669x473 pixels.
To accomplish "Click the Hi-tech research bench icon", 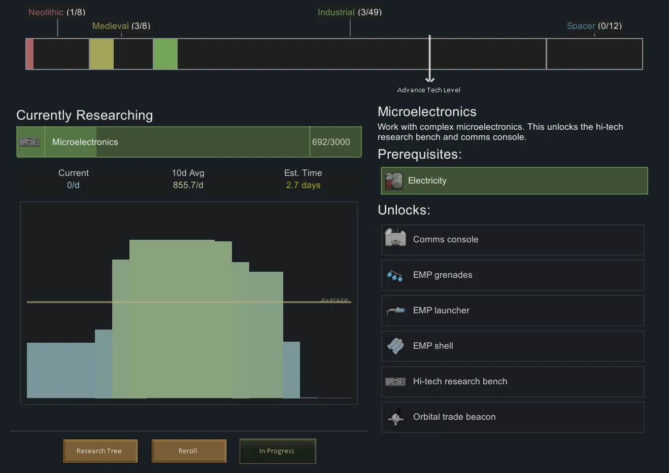I will [395, 381].
